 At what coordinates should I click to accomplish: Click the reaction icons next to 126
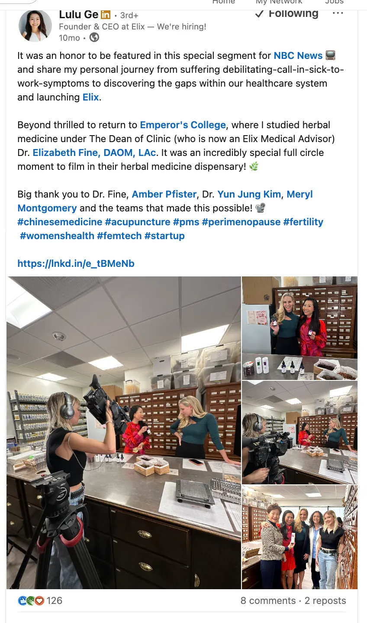[31, 600]
